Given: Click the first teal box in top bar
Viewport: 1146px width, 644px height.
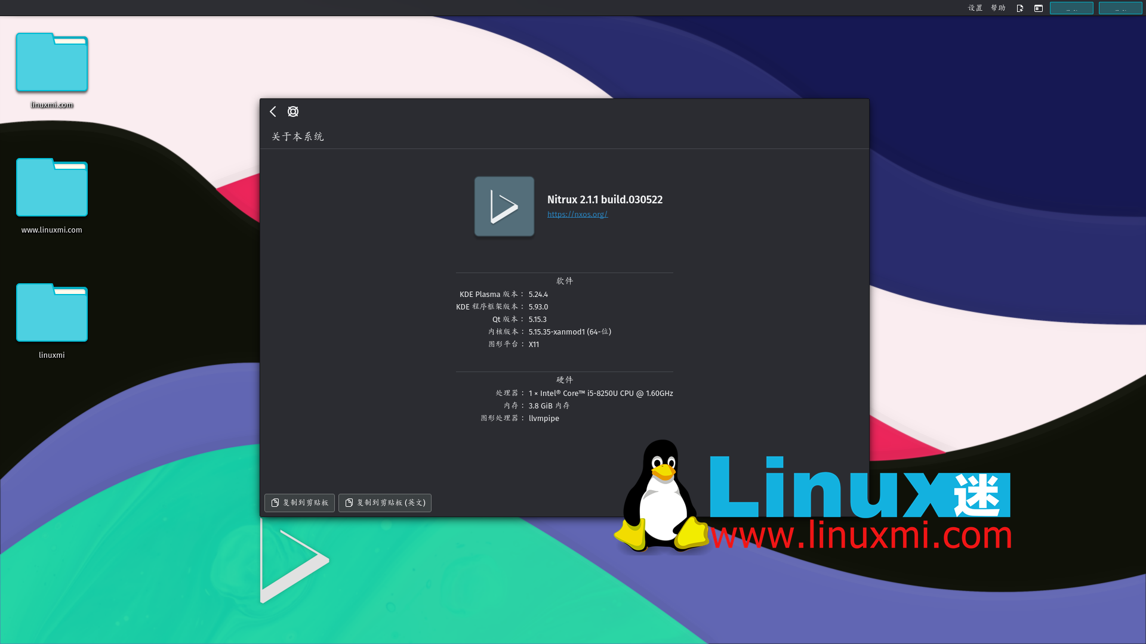Looking at the screenshot, I should tap(1071, 8).
